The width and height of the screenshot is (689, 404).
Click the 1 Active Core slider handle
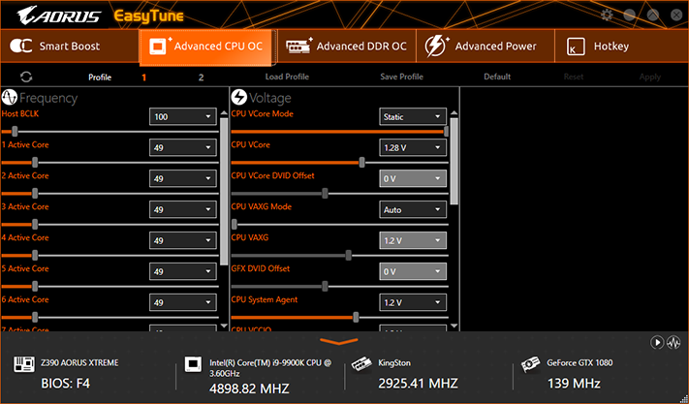(35, 163)
